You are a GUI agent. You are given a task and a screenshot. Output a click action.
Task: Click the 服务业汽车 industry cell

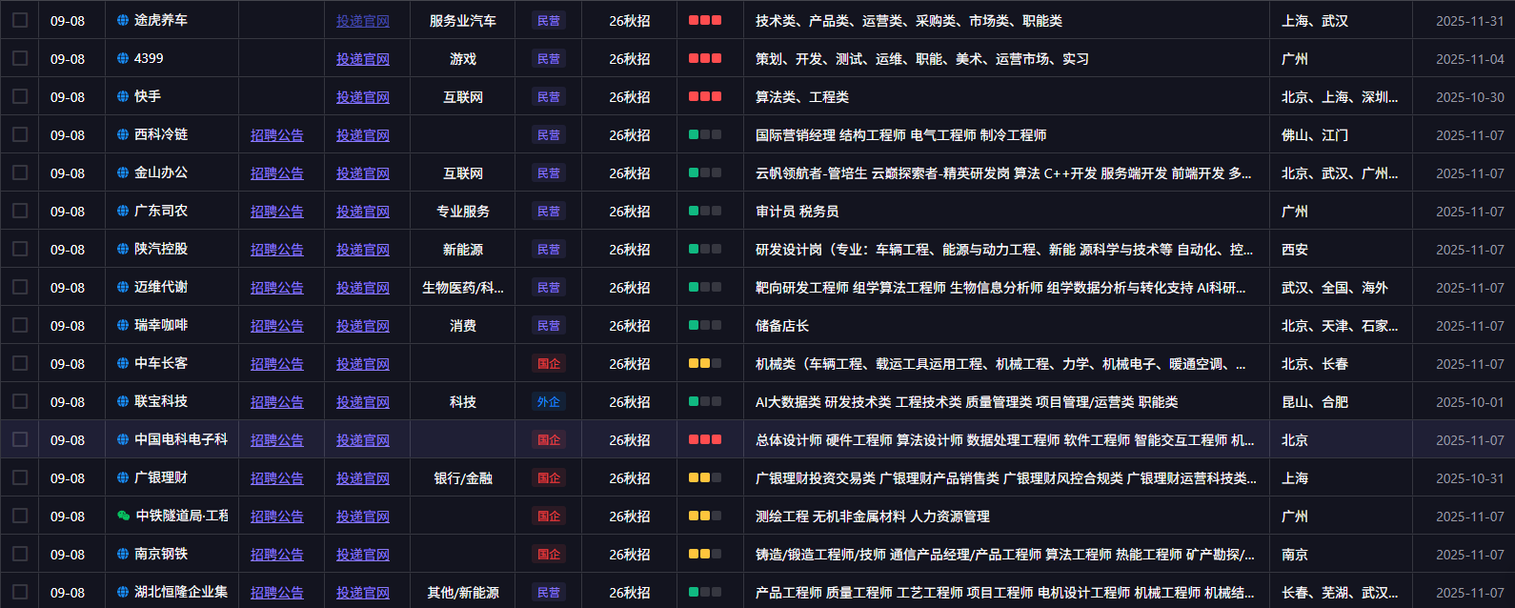click(x=463, y=21)
